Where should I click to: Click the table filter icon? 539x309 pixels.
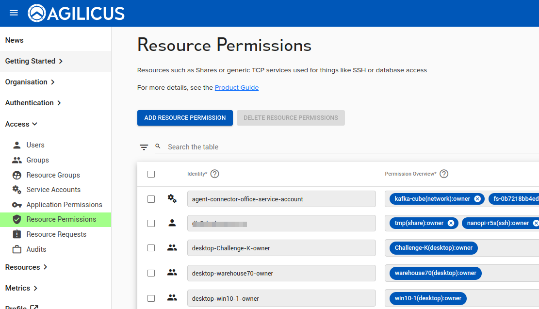(x=144, y=147)
